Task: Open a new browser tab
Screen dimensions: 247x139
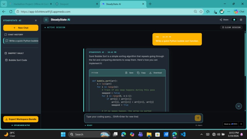Action: point(150,4)
